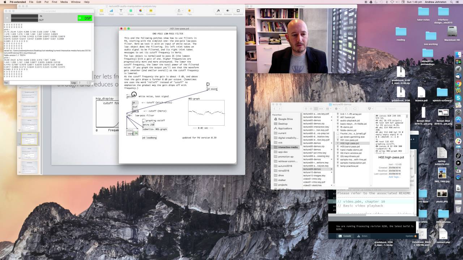Viewport: 463px width, 260px height.
Task: Select H03.band-pass.pd file
Action: click(x=350, y=146)
